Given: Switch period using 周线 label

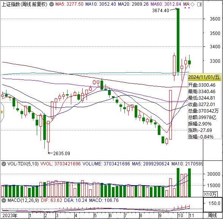Looking at the screenshot, I should [x=212, y=215].
